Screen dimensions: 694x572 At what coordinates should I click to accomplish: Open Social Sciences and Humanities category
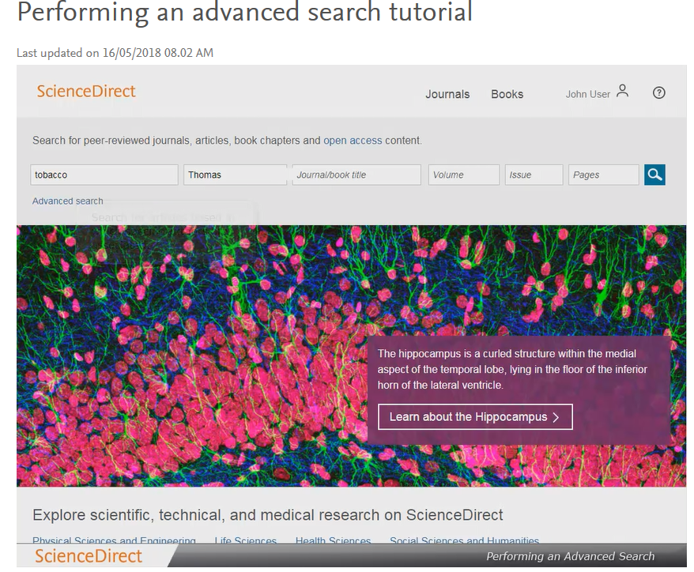pyautogui.click(x=464, y=541)
